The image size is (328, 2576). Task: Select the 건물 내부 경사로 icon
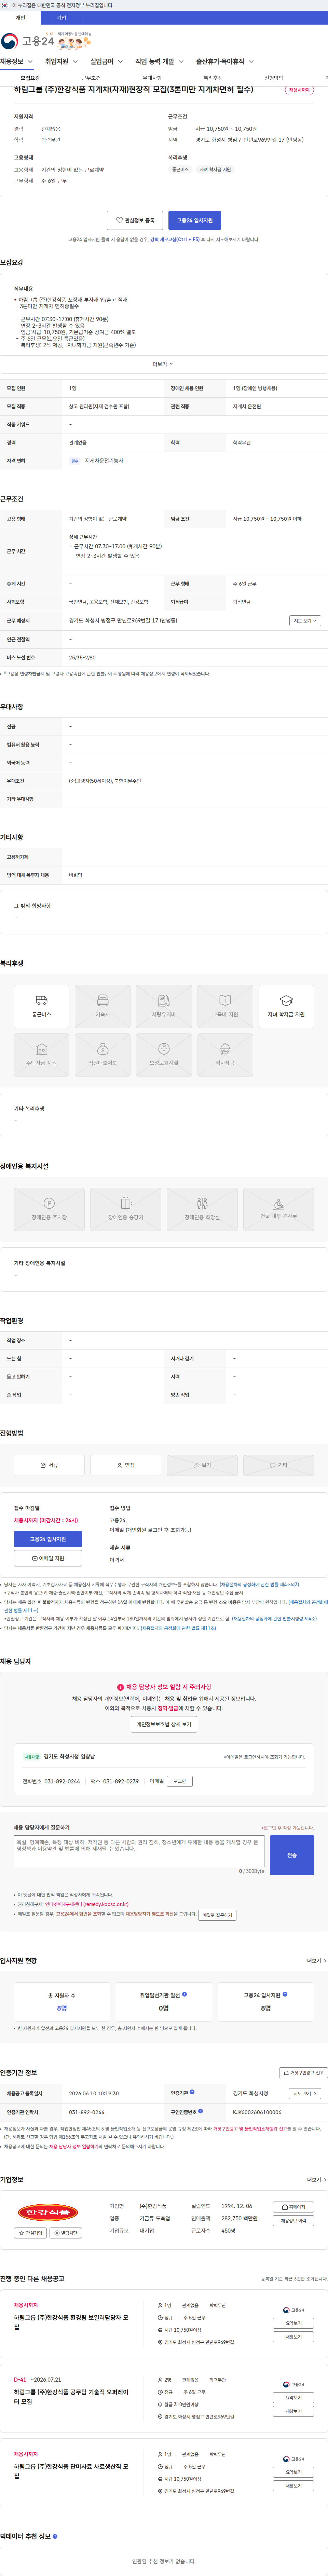click(x=279, y=1209)
